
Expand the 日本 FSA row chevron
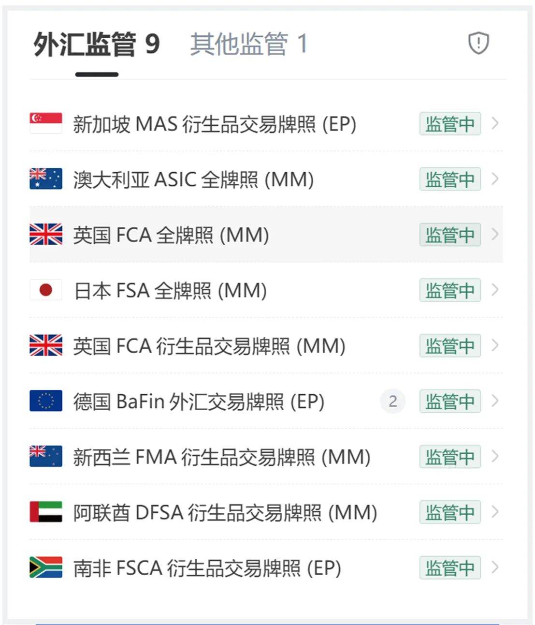point(495,290)
